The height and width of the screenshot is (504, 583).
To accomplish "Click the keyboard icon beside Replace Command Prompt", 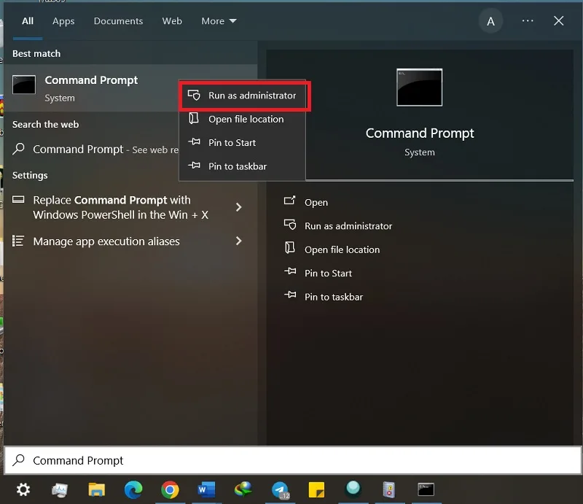I will coord(18,200).
